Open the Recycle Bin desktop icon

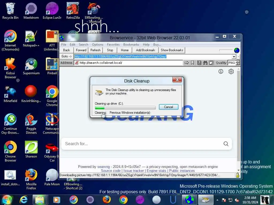click(10, 11)
